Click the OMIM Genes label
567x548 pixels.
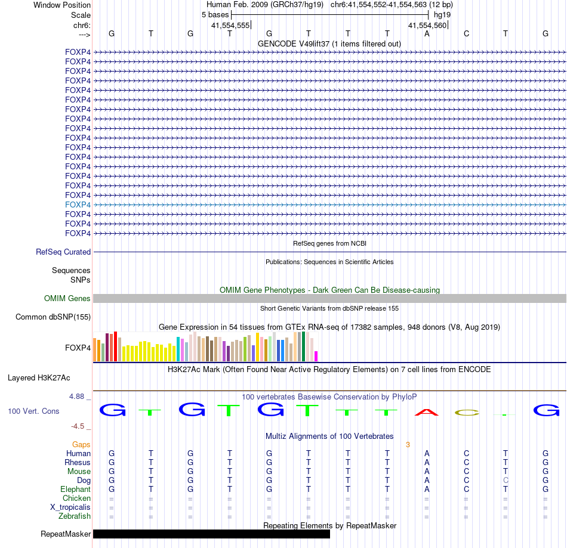tap(67, 298)
